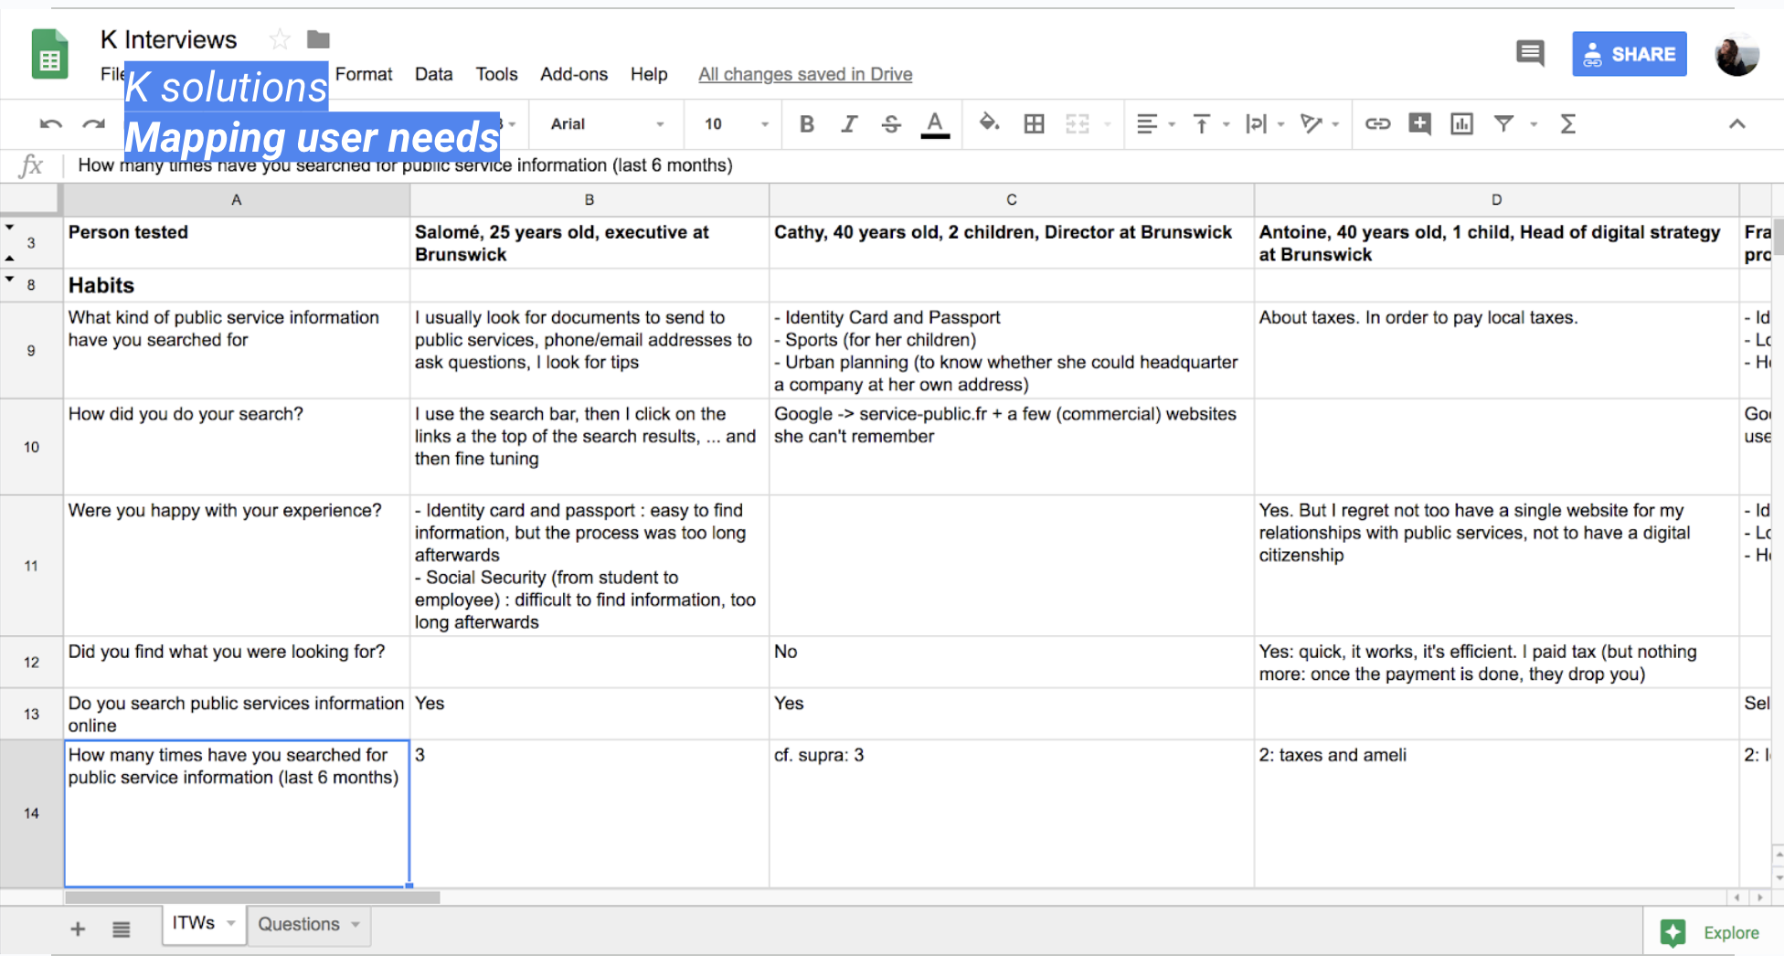1784x956 pixels.
Task: Toggle strikethrough formatting
Action: pos(891,124)
